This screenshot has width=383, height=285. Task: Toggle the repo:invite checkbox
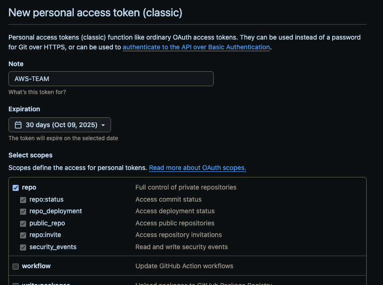[x=23, y=235]
